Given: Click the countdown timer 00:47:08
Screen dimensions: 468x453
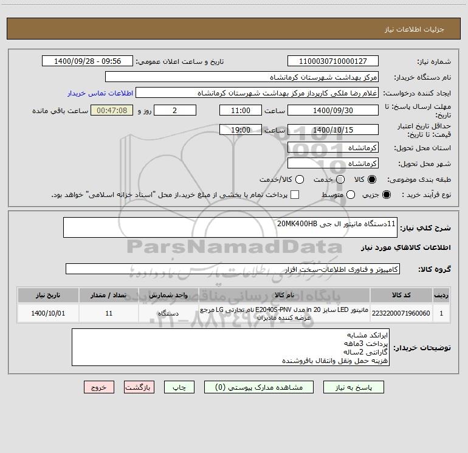Looking at the screenshot, I should tap(112, 110).
